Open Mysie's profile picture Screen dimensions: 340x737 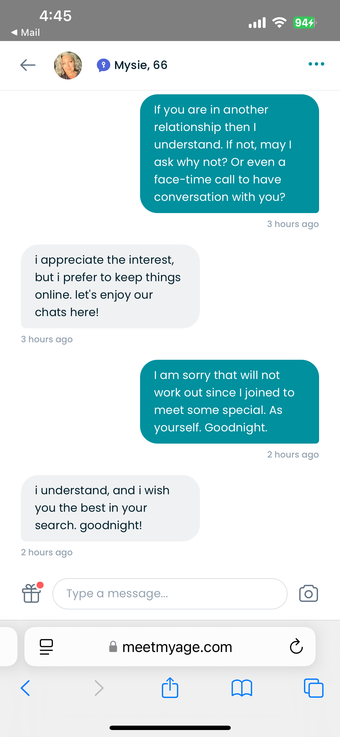point(68,65)
